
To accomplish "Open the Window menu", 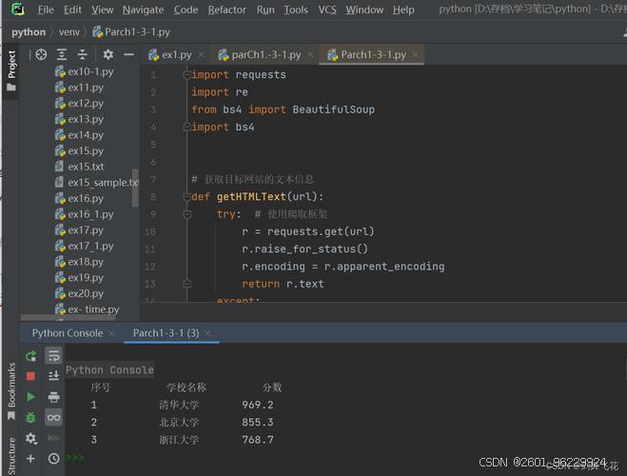I will tap(364, 10).
